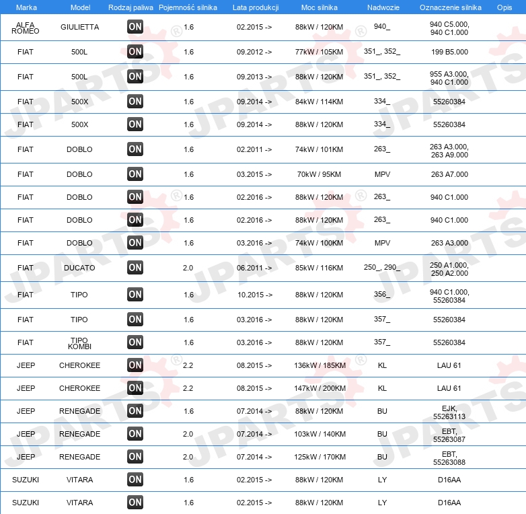
Task: Click the Opis column header
Action: click(x=504, y=7)
